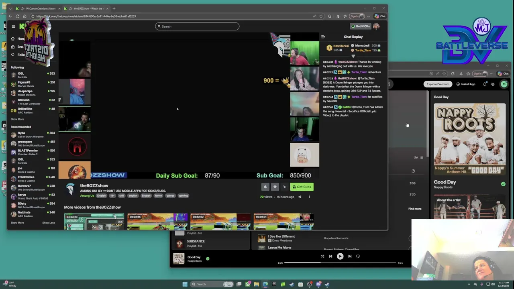Screen dimensions: 514x289
Task: Seek on the Spotify progress bar
Action: point(340,263)
